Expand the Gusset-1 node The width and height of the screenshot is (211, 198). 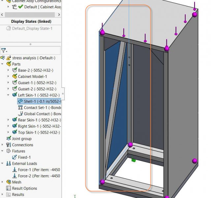coord(8,82)
